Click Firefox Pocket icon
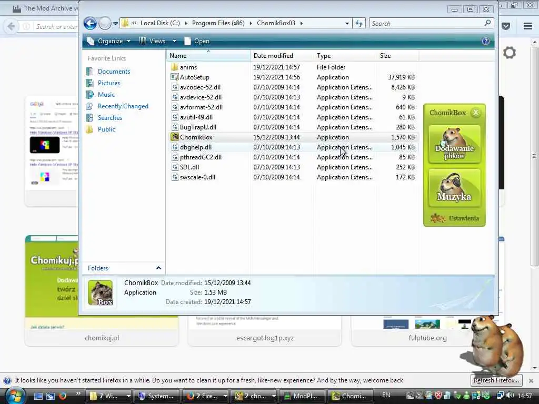Image resolution: width=539 pixels, height=404 pixels. (506, 26)
